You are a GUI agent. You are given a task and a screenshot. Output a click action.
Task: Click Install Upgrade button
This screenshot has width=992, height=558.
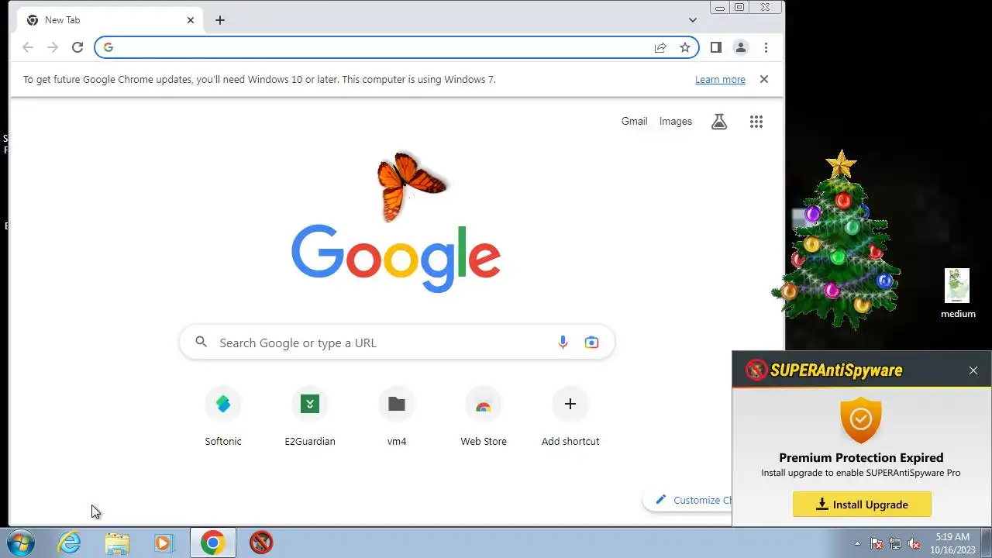pyautogui.click(x=862, y=505)
